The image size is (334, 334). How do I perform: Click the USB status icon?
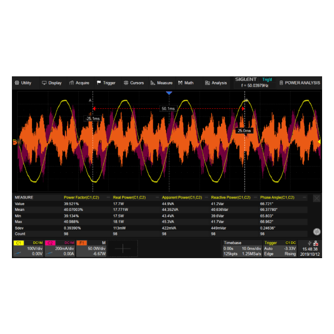coord(310,243)
